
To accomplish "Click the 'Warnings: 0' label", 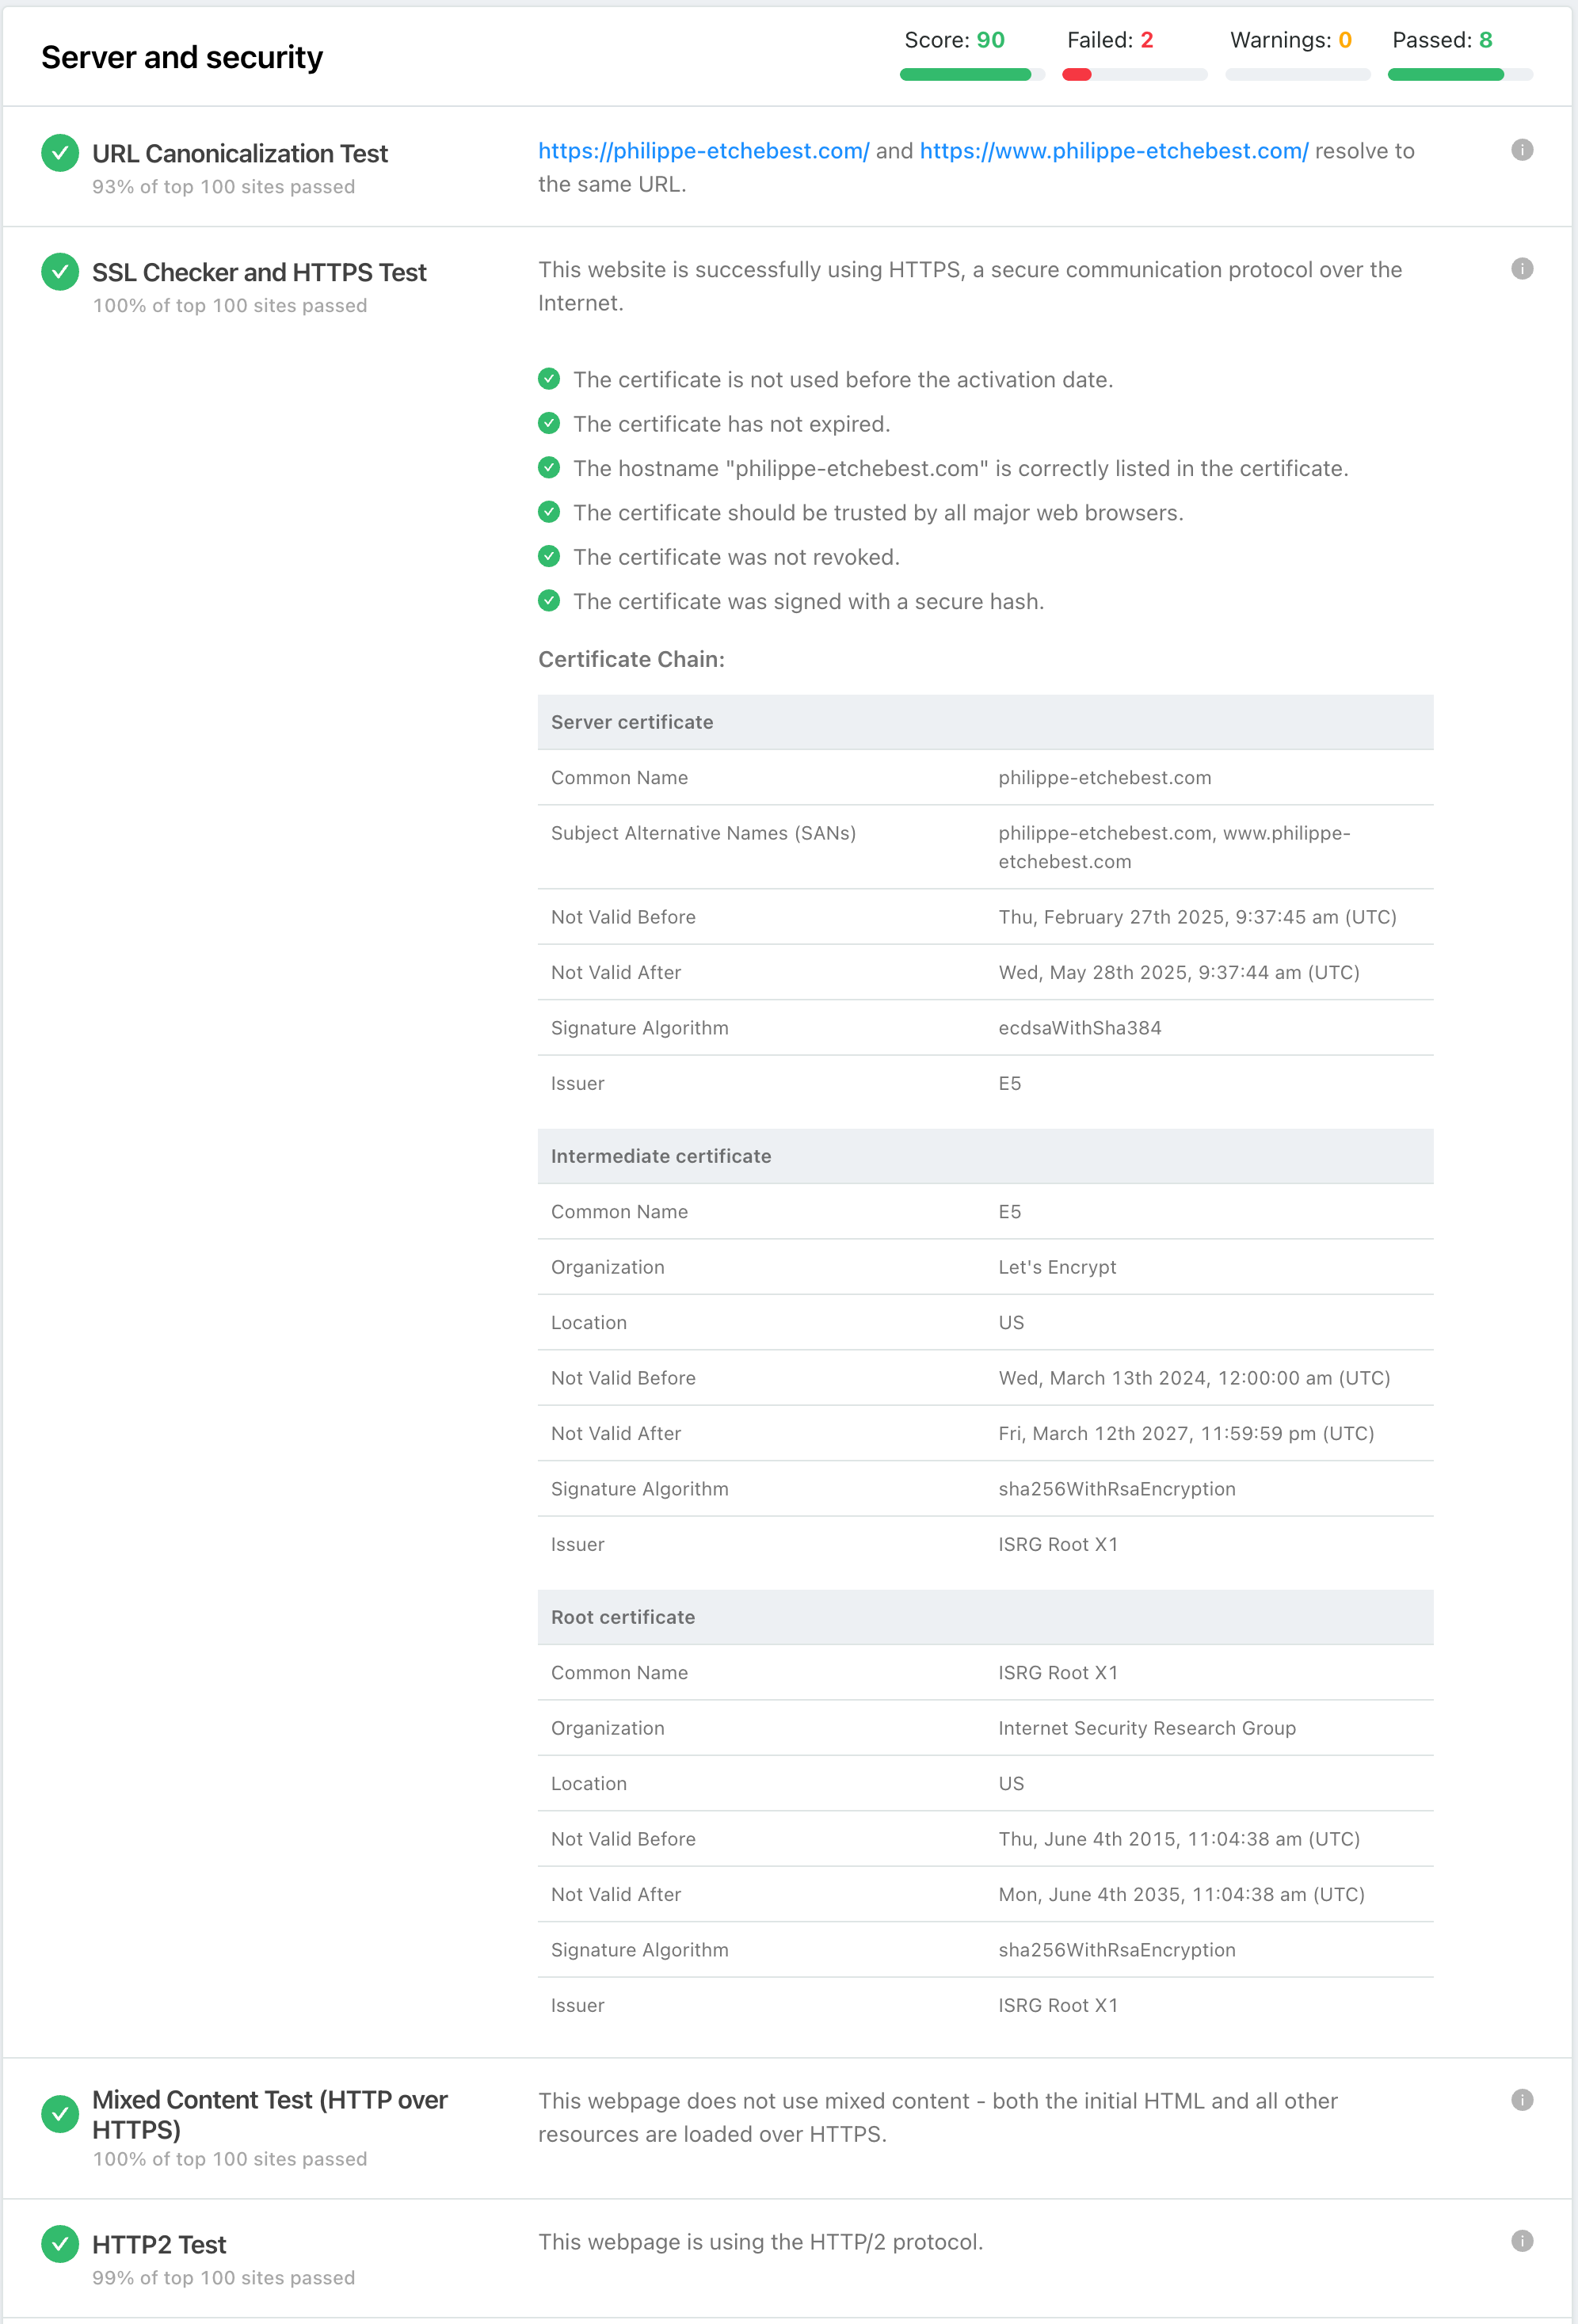I will (1291, 40).
